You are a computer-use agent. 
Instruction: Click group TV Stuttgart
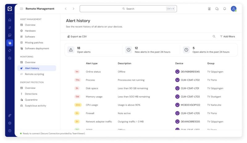(214, 96)
